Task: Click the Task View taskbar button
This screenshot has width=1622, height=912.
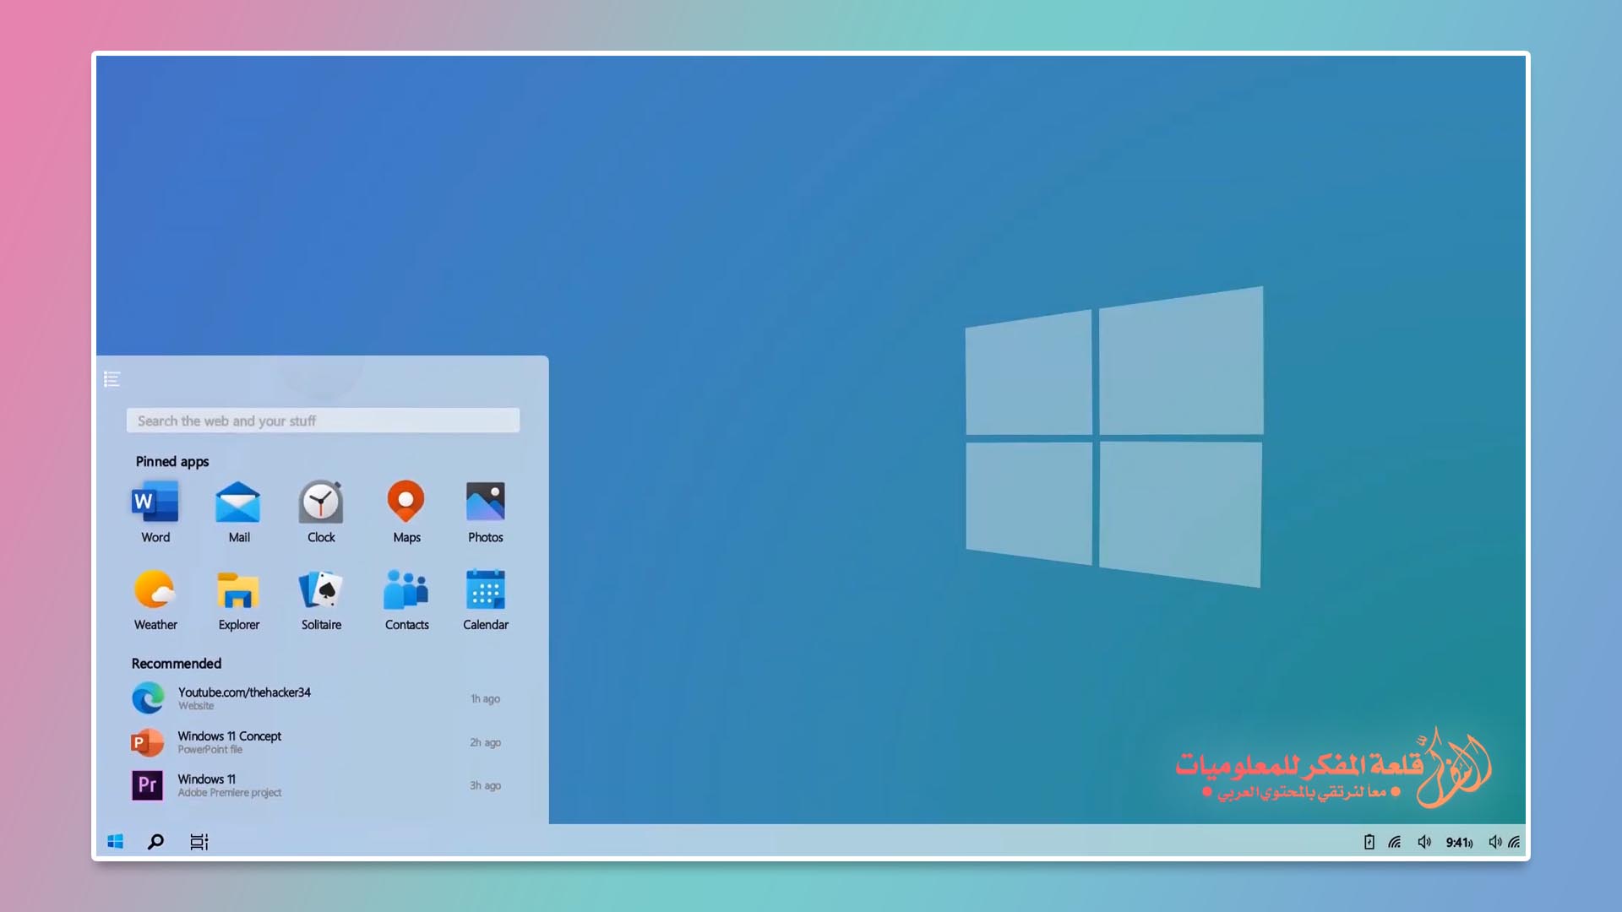Action: [x=199, y=842]
